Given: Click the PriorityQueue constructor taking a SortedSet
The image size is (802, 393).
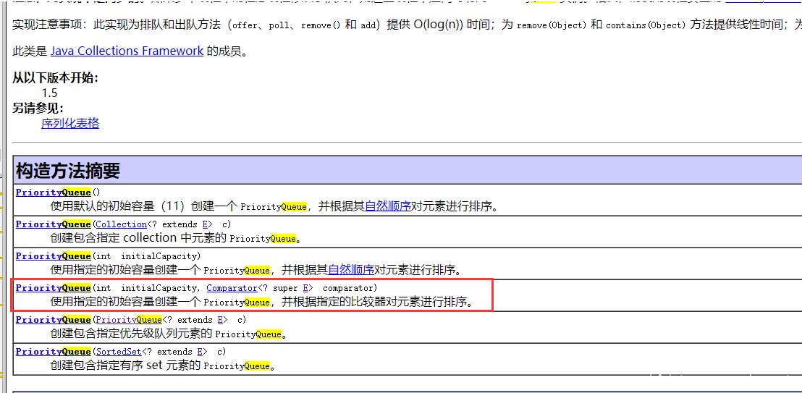Looking at the screenshot, I should (53, 352).
